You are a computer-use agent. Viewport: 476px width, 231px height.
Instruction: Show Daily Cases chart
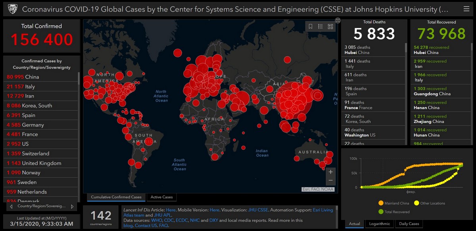pos(409,224)
